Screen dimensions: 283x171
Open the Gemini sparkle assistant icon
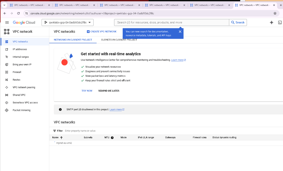[x=271, y=22]
